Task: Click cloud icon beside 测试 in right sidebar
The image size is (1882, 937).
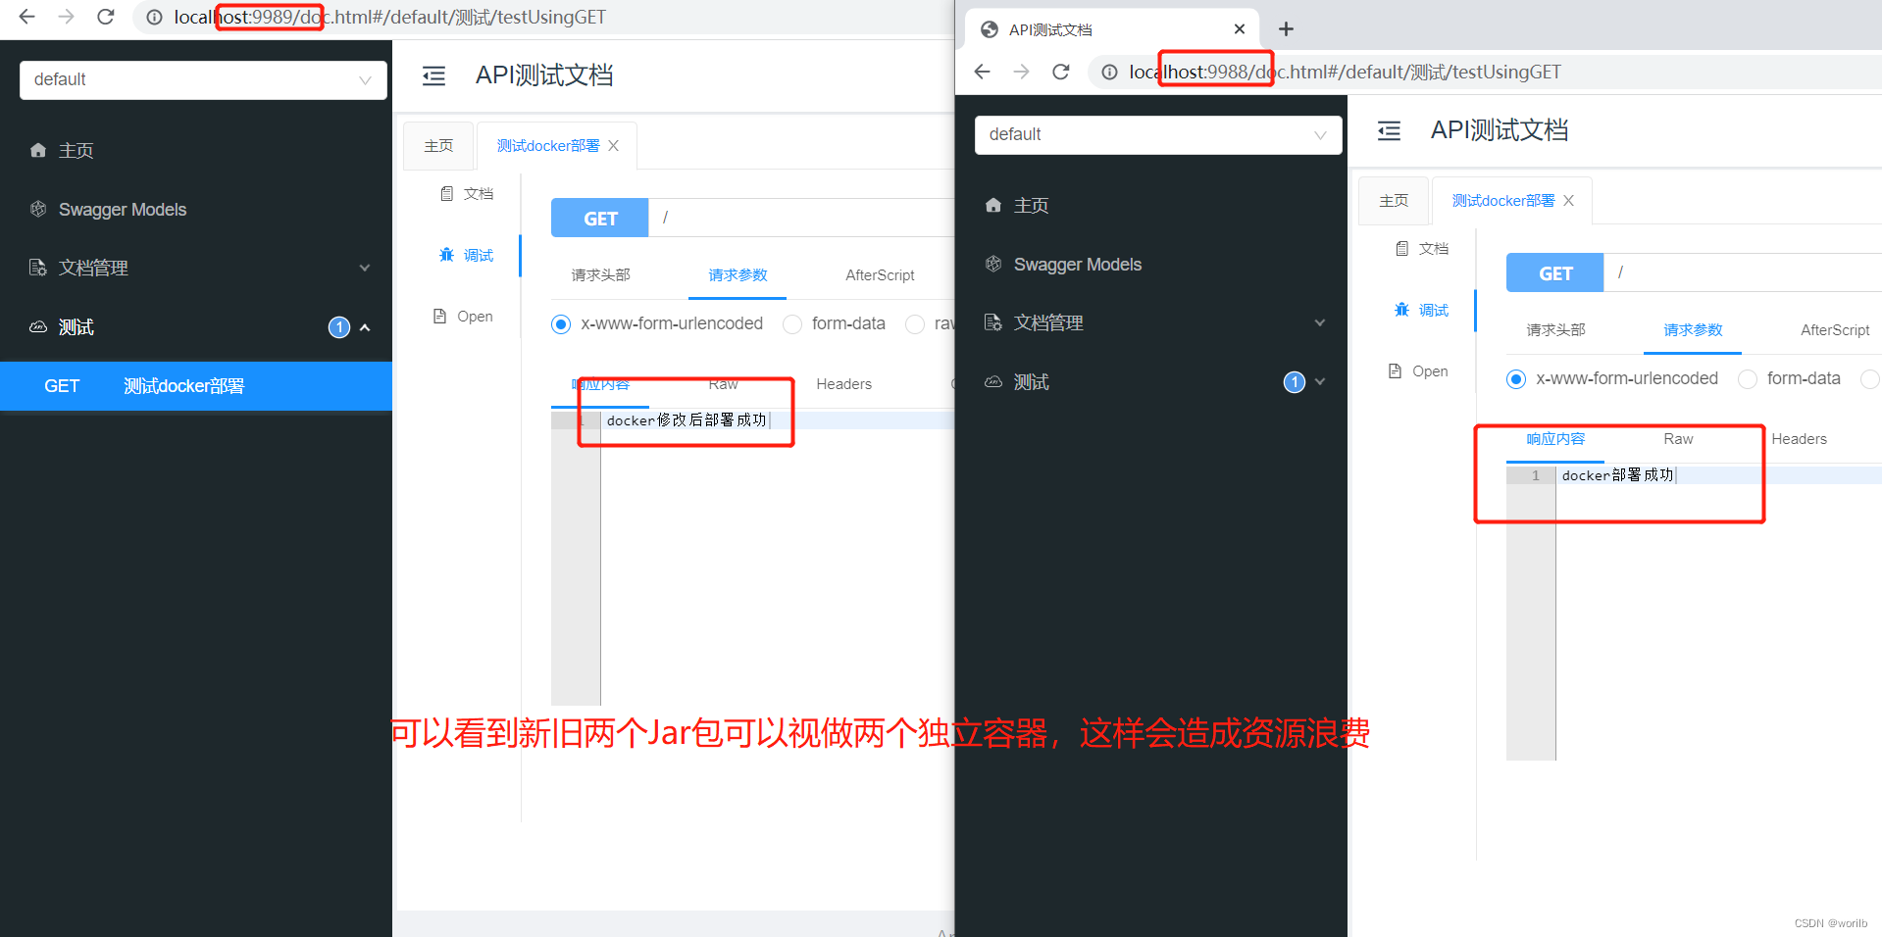Action: point(993,381)
